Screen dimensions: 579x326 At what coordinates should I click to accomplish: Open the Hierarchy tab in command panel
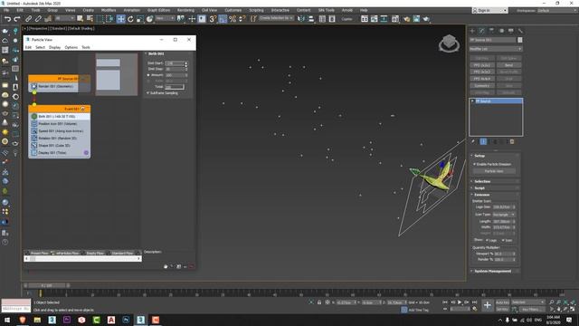point(491,31)
